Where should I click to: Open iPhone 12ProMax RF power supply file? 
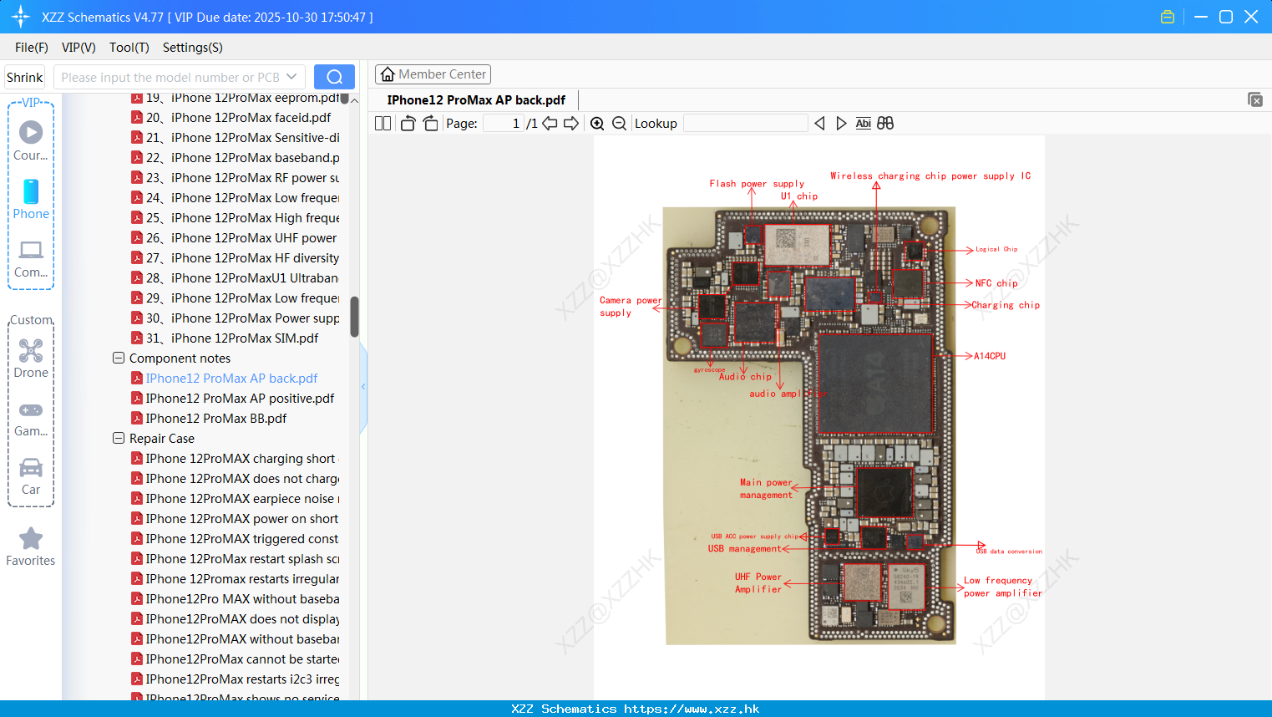click(235, 177)
